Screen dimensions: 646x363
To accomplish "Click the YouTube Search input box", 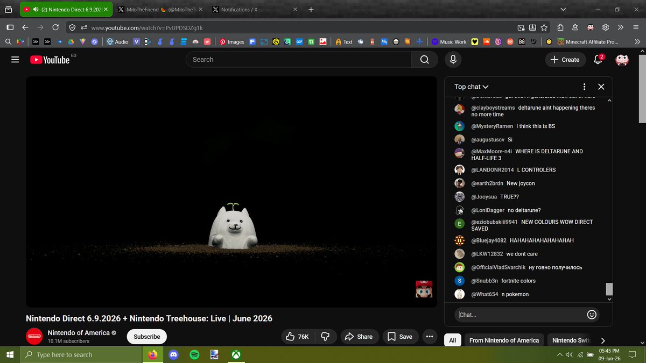I will tap(299, 60).
